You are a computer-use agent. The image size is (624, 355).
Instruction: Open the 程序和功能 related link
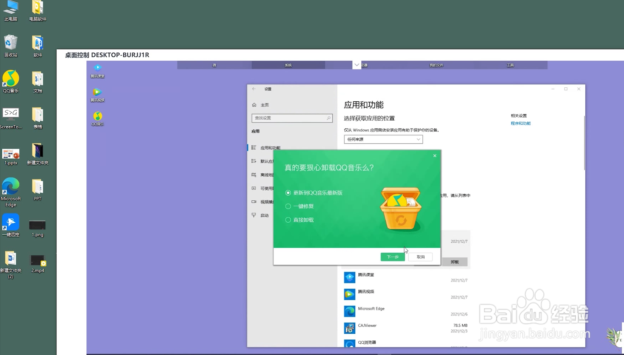521,123
